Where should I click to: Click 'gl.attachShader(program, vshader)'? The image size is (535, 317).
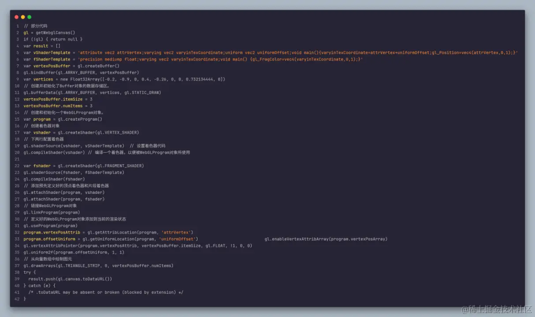[64, 192]
